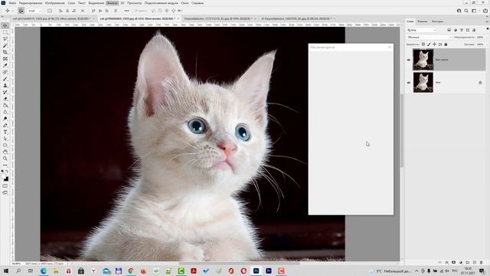Select the Brush tool
The height and width of the screenshot is (276, 490).
(5, 79)
